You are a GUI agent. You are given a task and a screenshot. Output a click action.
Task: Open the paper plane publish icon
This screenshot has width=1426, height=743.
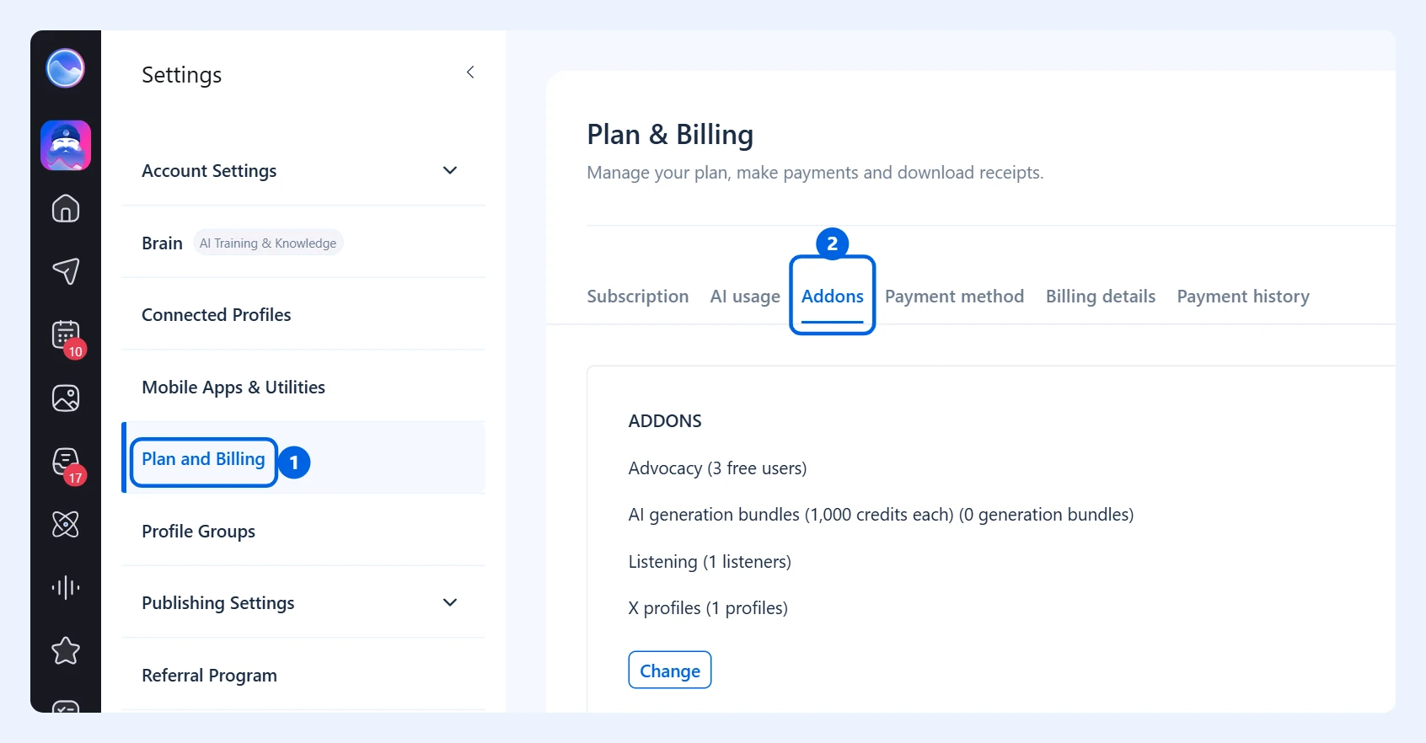click(x=66, y=271)
